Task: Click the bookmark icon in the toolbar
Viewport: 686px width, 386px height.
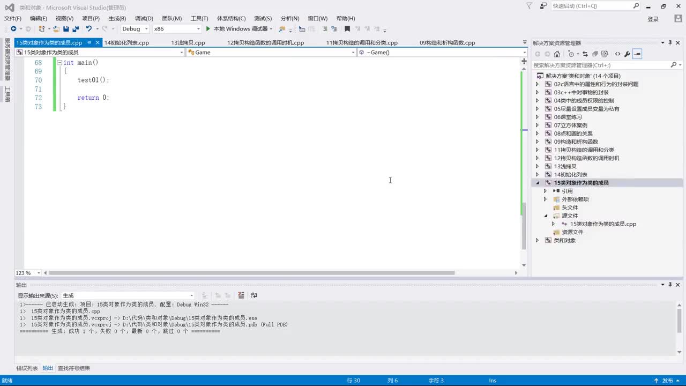Action: pyautogui.click(x=347, y=29)
